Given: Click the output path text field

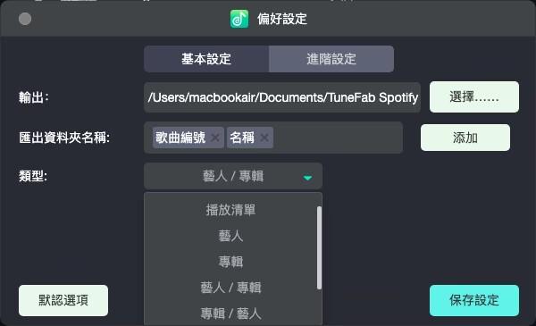Looking at the screenshot, I should coord(282,97).
